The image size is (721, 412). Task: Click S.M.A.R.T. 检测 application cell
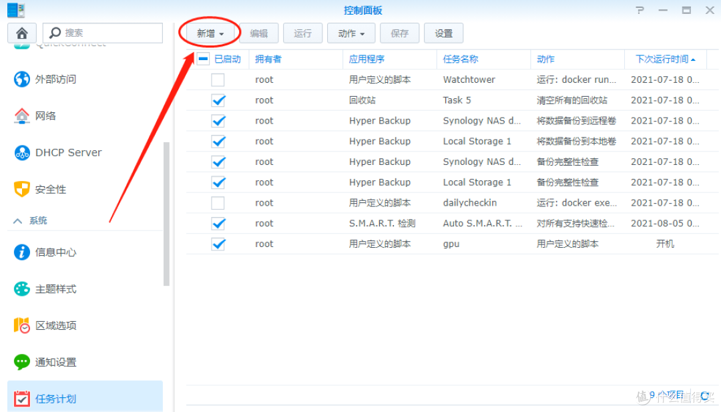[382, 224]
